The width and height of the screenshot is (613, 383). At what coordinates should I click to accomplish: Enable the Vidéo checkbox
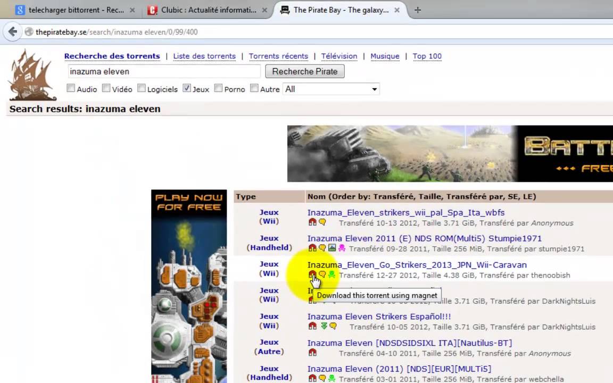[x=106, y=88]
